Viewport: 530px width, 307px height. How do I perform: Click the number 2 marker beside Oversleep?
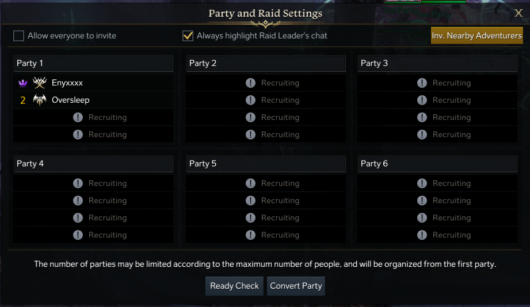(23, 100)
